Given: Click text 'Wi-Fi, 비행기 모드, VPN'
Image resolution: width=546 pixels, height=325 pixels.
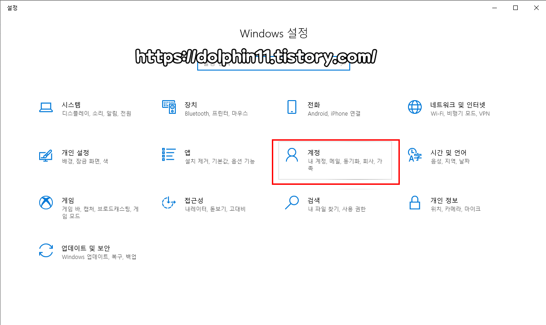Looking at the screenshot, I should coord(460,113).
